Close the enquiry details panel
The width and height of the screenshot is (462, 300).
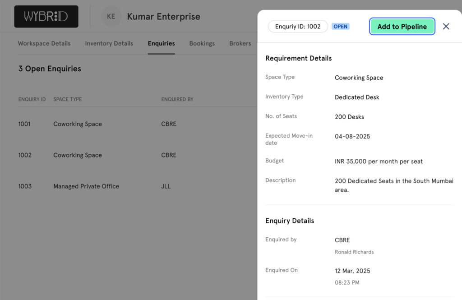pos(446,27)
